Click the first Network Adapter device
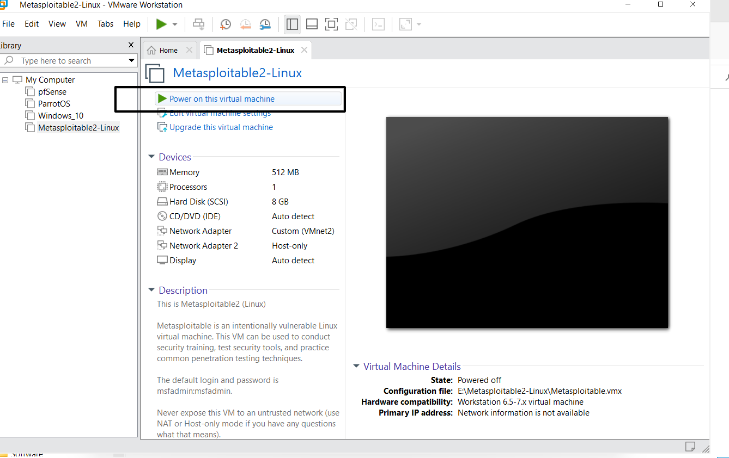 pyautogui.click(x=247, y=231)
